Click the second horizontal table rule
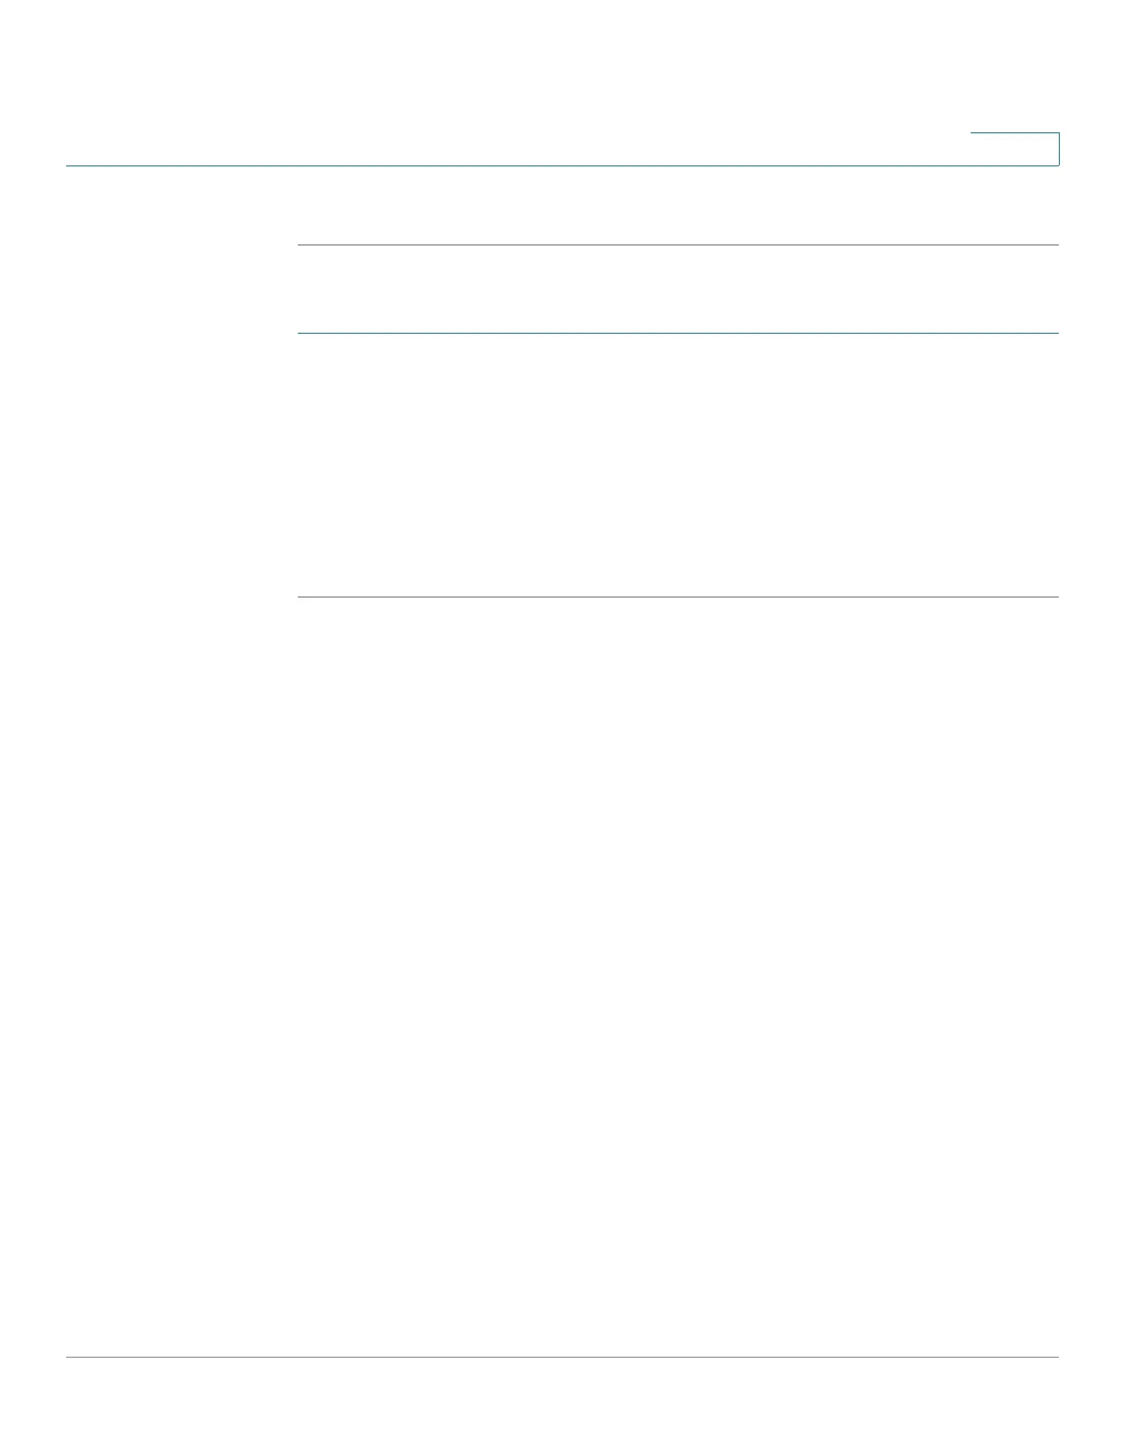 [x=678, y=333]
